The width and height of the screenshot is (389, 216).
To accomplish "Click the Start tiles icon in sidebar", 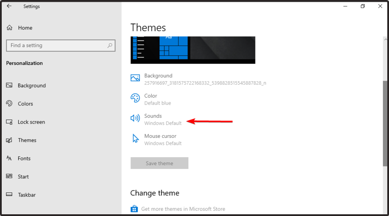I will [x=9, y=176].
